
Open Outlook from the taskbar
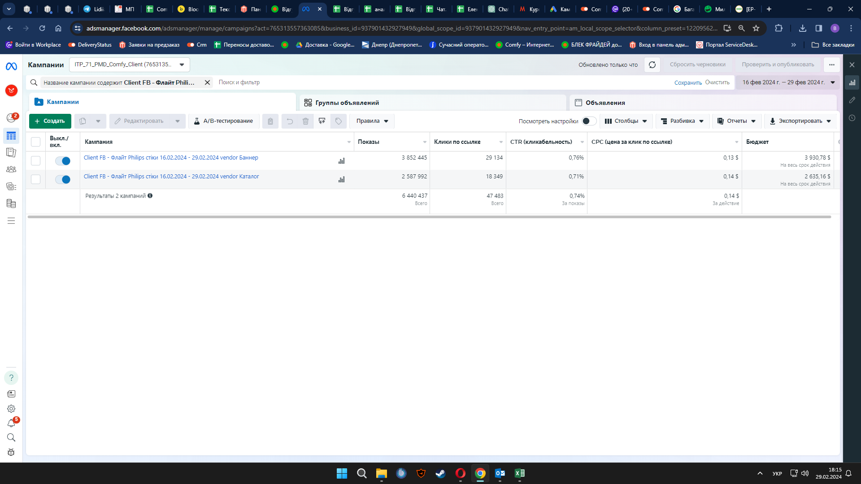point(500,473)
